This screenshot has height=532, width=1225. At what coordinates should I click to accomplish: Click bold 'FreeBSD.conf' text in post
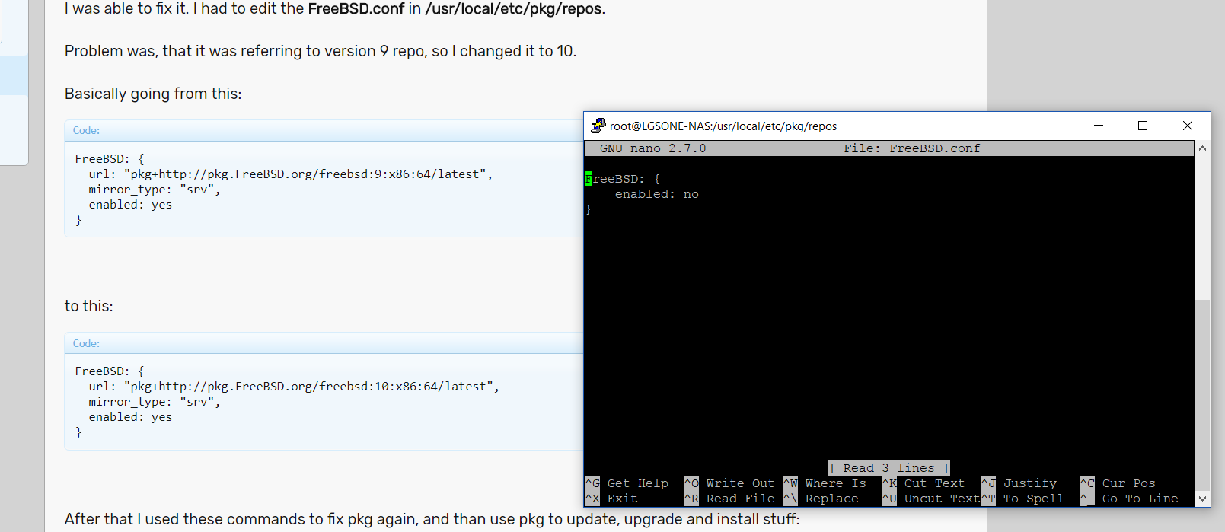(356, 9)
